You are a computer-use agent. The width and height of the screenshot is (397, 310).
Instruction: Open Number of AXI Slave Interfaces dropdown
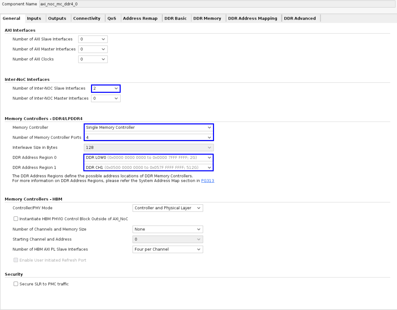(93, 39)
